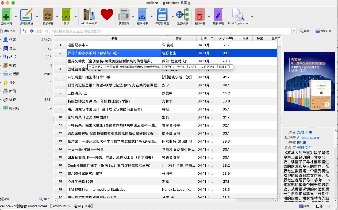Click the 搜索 search button
The width and height of the screenshot is (338, 210).
304,31
